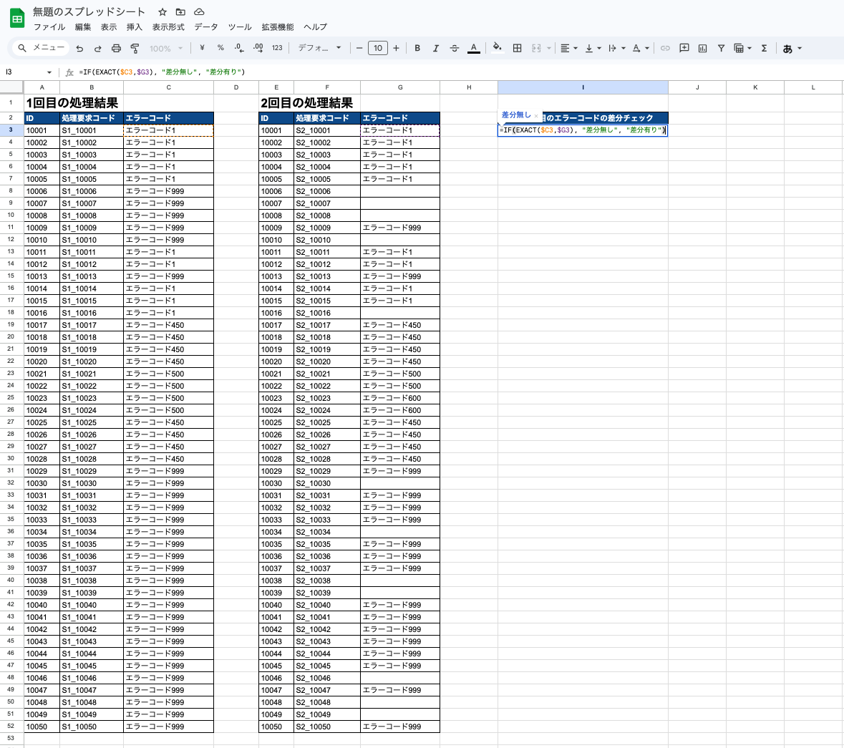Toggle strikethrough formatting
844x748 pixels.
[455, 48]
